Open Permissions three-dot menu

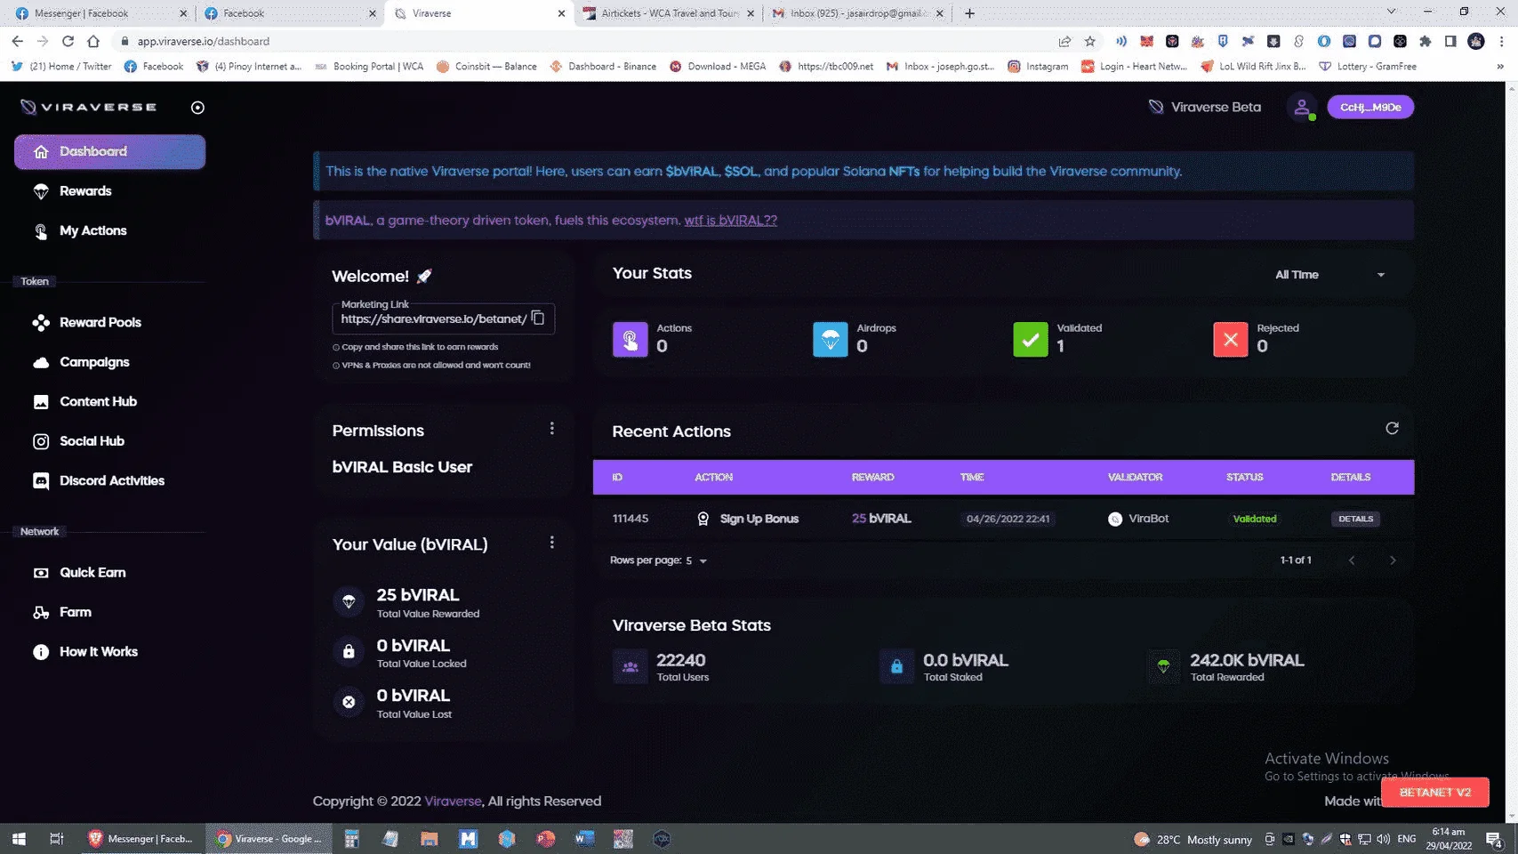551,429
